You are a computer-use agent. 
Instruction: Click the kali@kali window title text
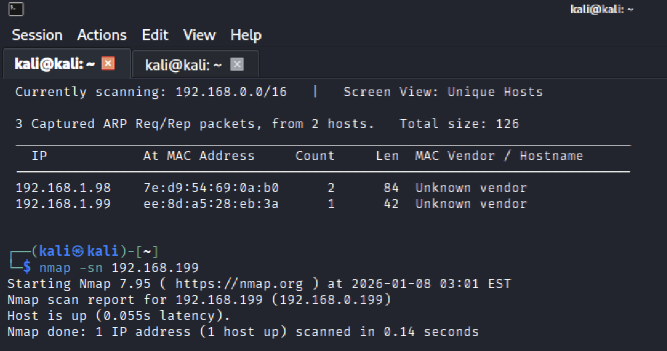(x=602, y=10)
